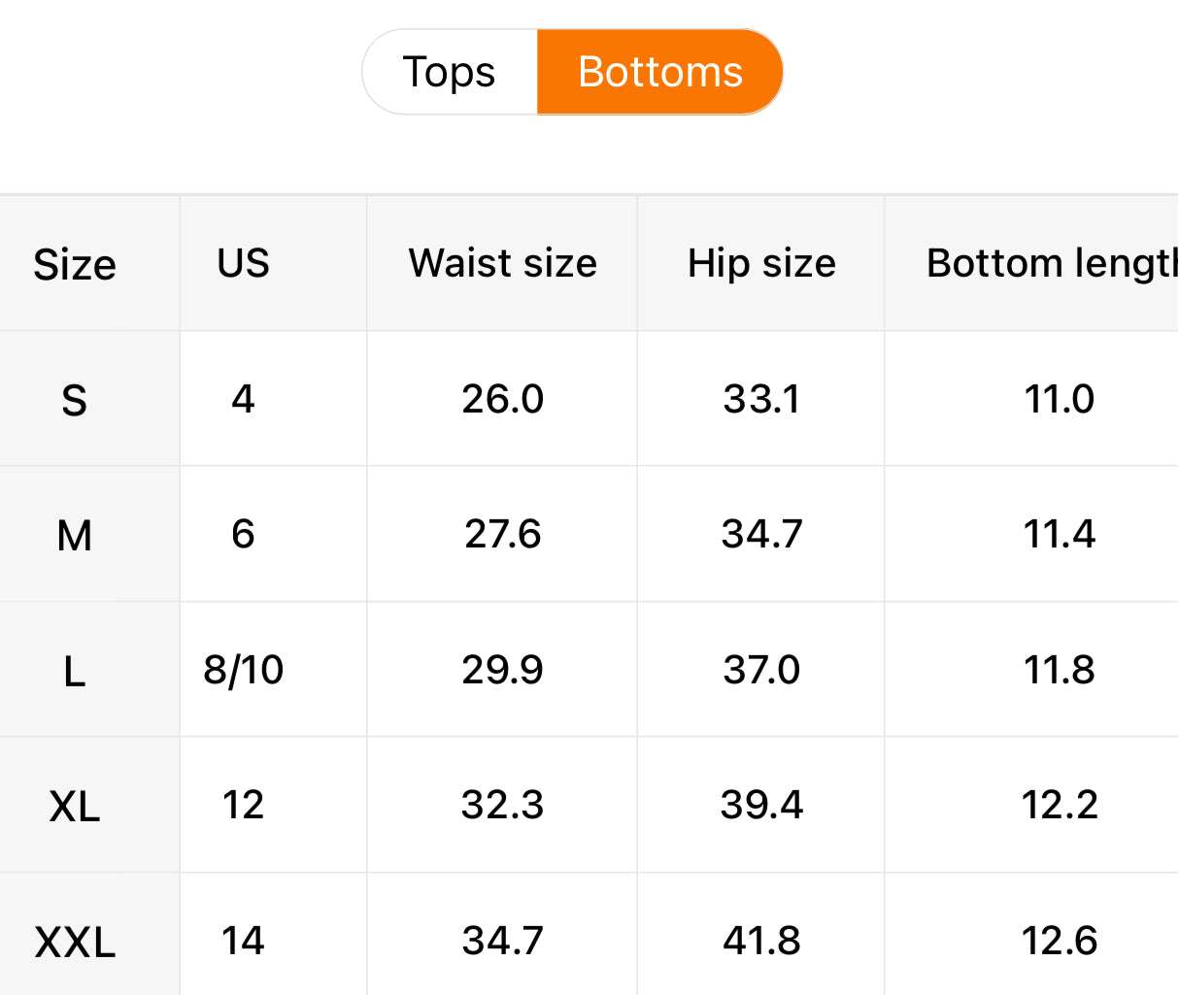Select the S size row label
The image size is (1179, 995).
tap(75, 400)
